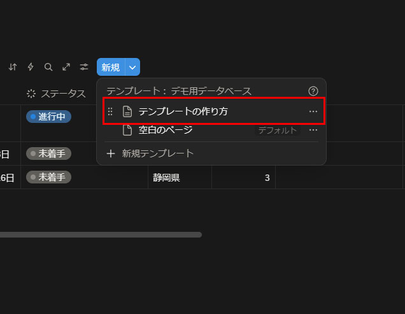Open the more options for 空白のページ
The height and width of the screenshot is (314, 405).
[313, 130]
